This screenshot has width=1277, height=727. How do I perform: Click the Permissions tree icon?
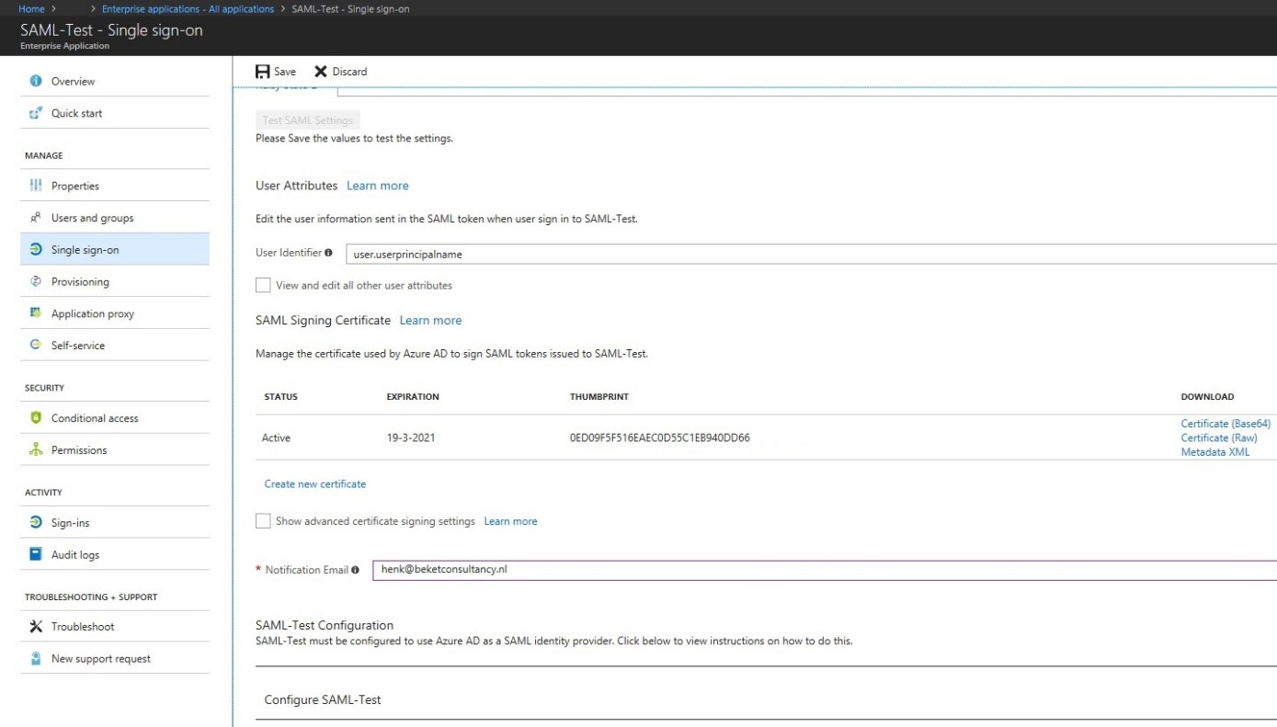pyautogui.click(x=36, y=449)
